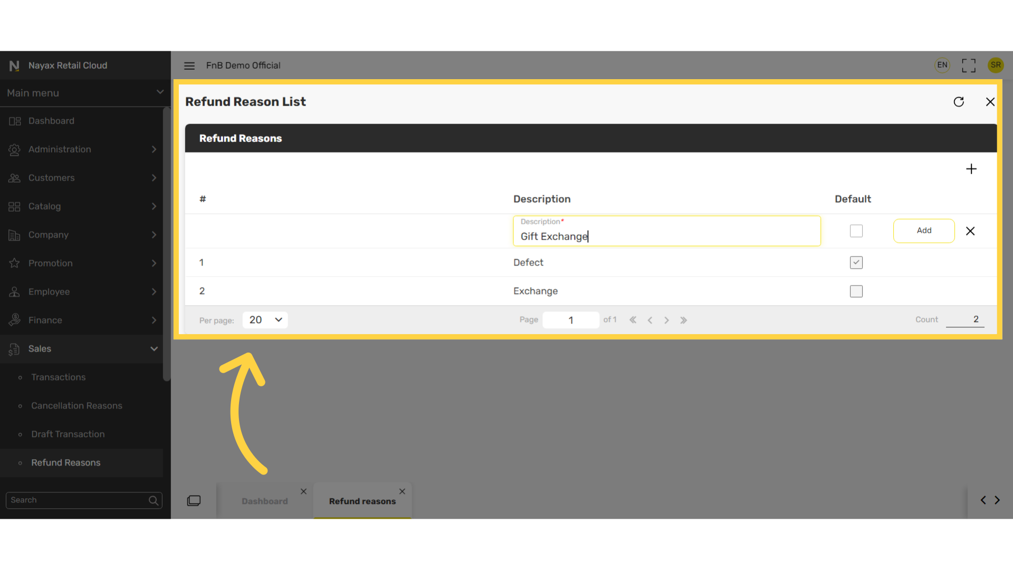Click the refresh icon in Refund Reason List
The image size is (1013, 570).
click(x=959, y=102)
